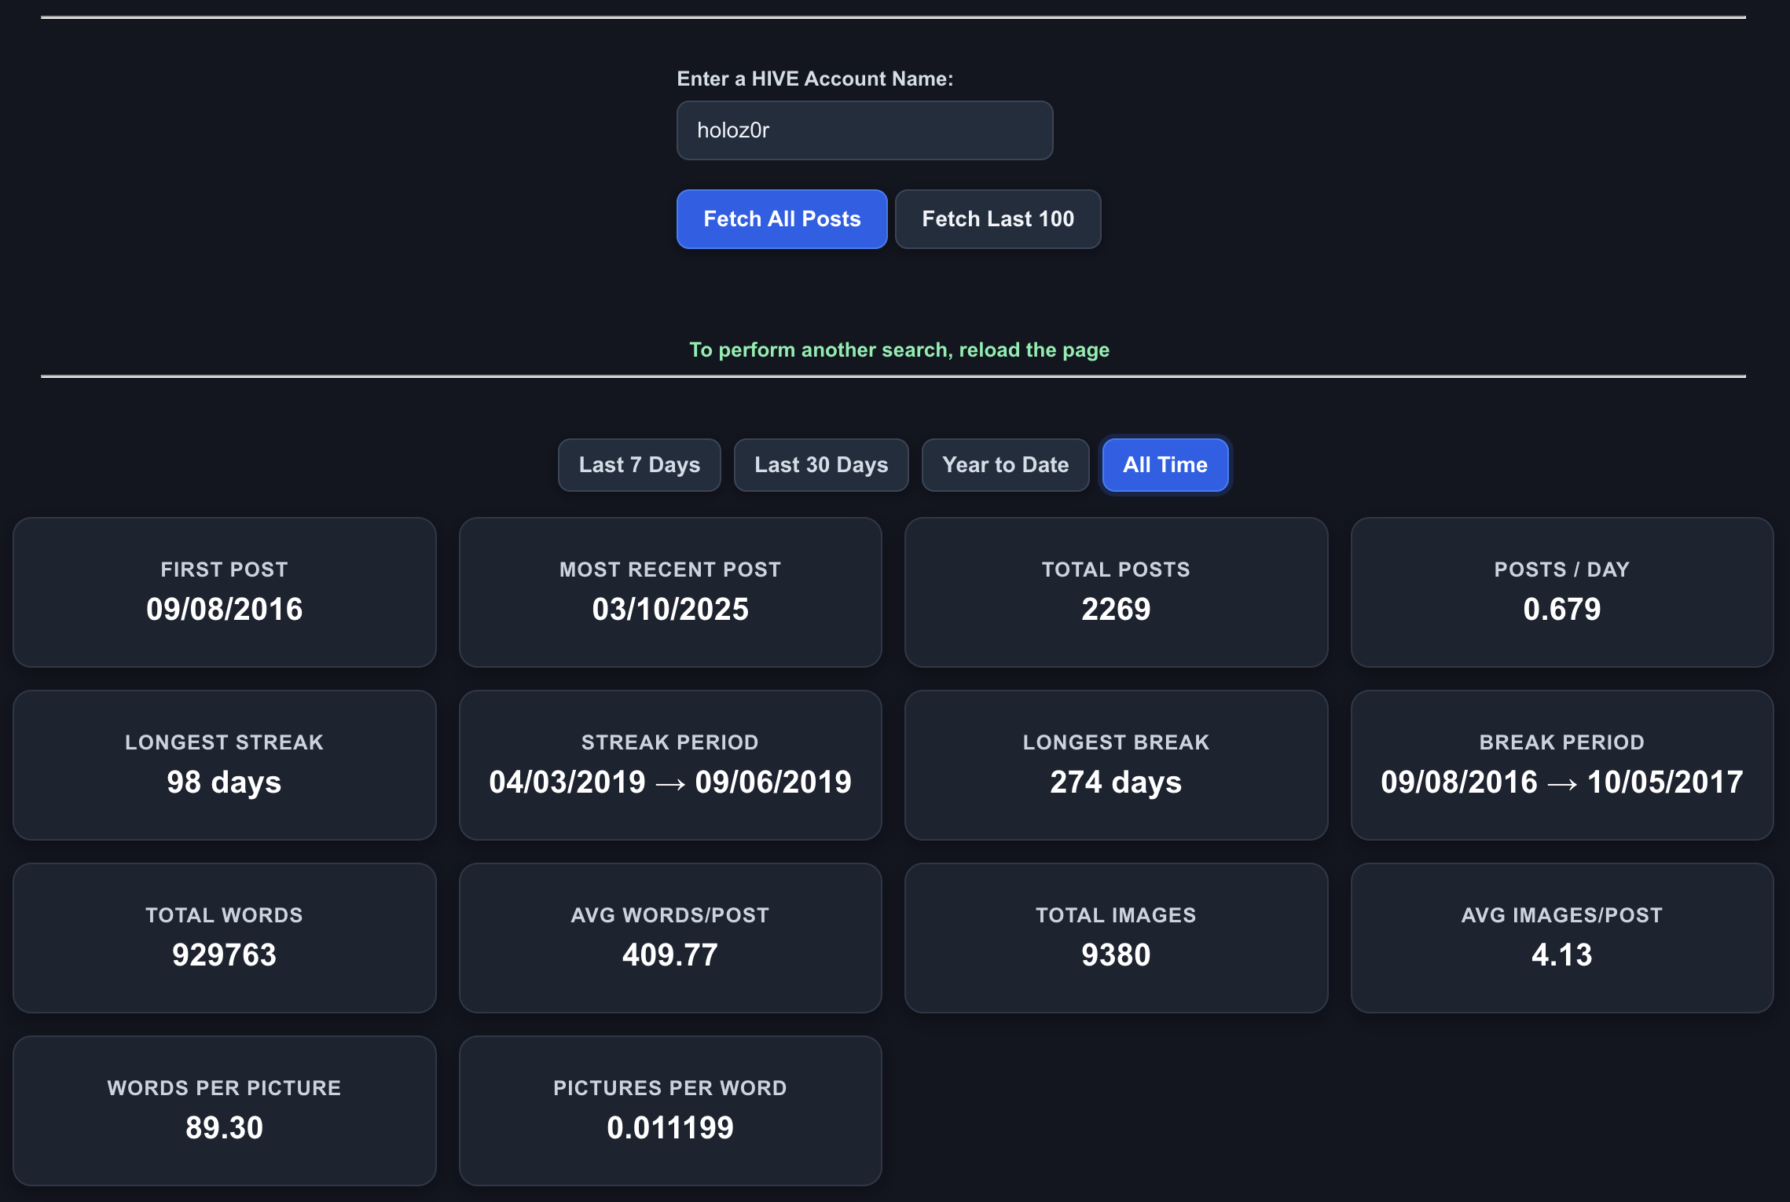Open the Longest Streak card
1790x1202 pixels.
(224, 765)
